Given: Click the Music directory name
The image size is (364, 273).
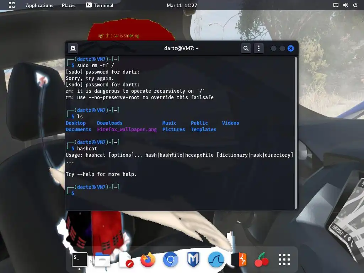Looking at the screenshot, I should click(169, 123).
